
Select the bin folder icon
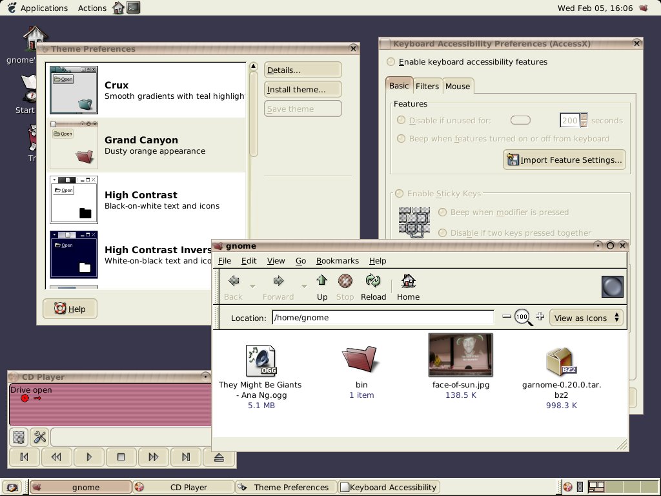tap(360, 358)
